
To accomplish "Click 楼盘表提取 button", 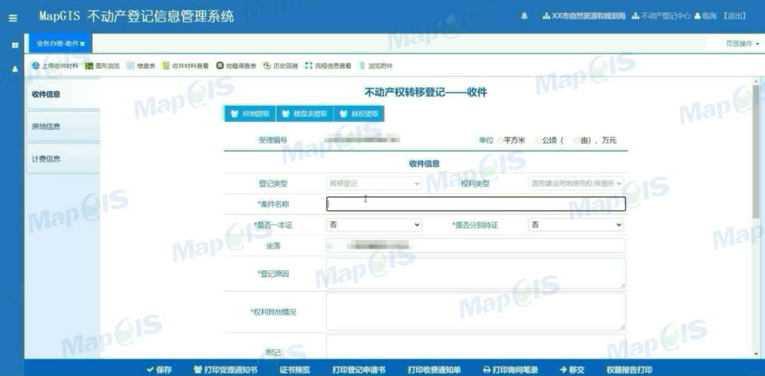I will tap(305, 113).
